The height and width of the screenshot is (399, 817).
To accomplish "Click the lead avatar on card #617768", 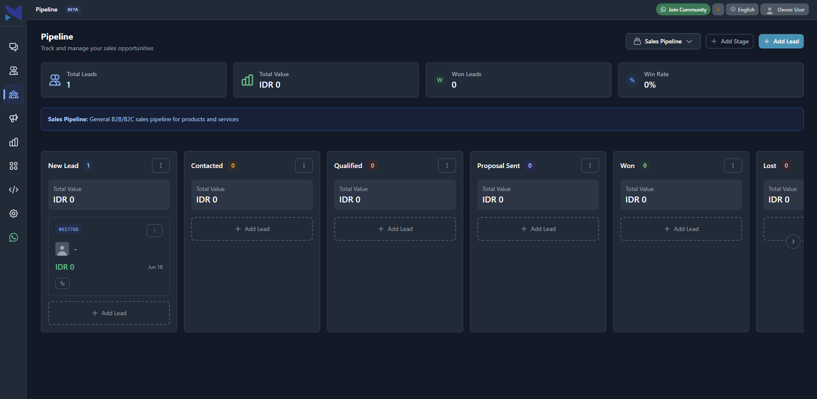I will [62, 249].
